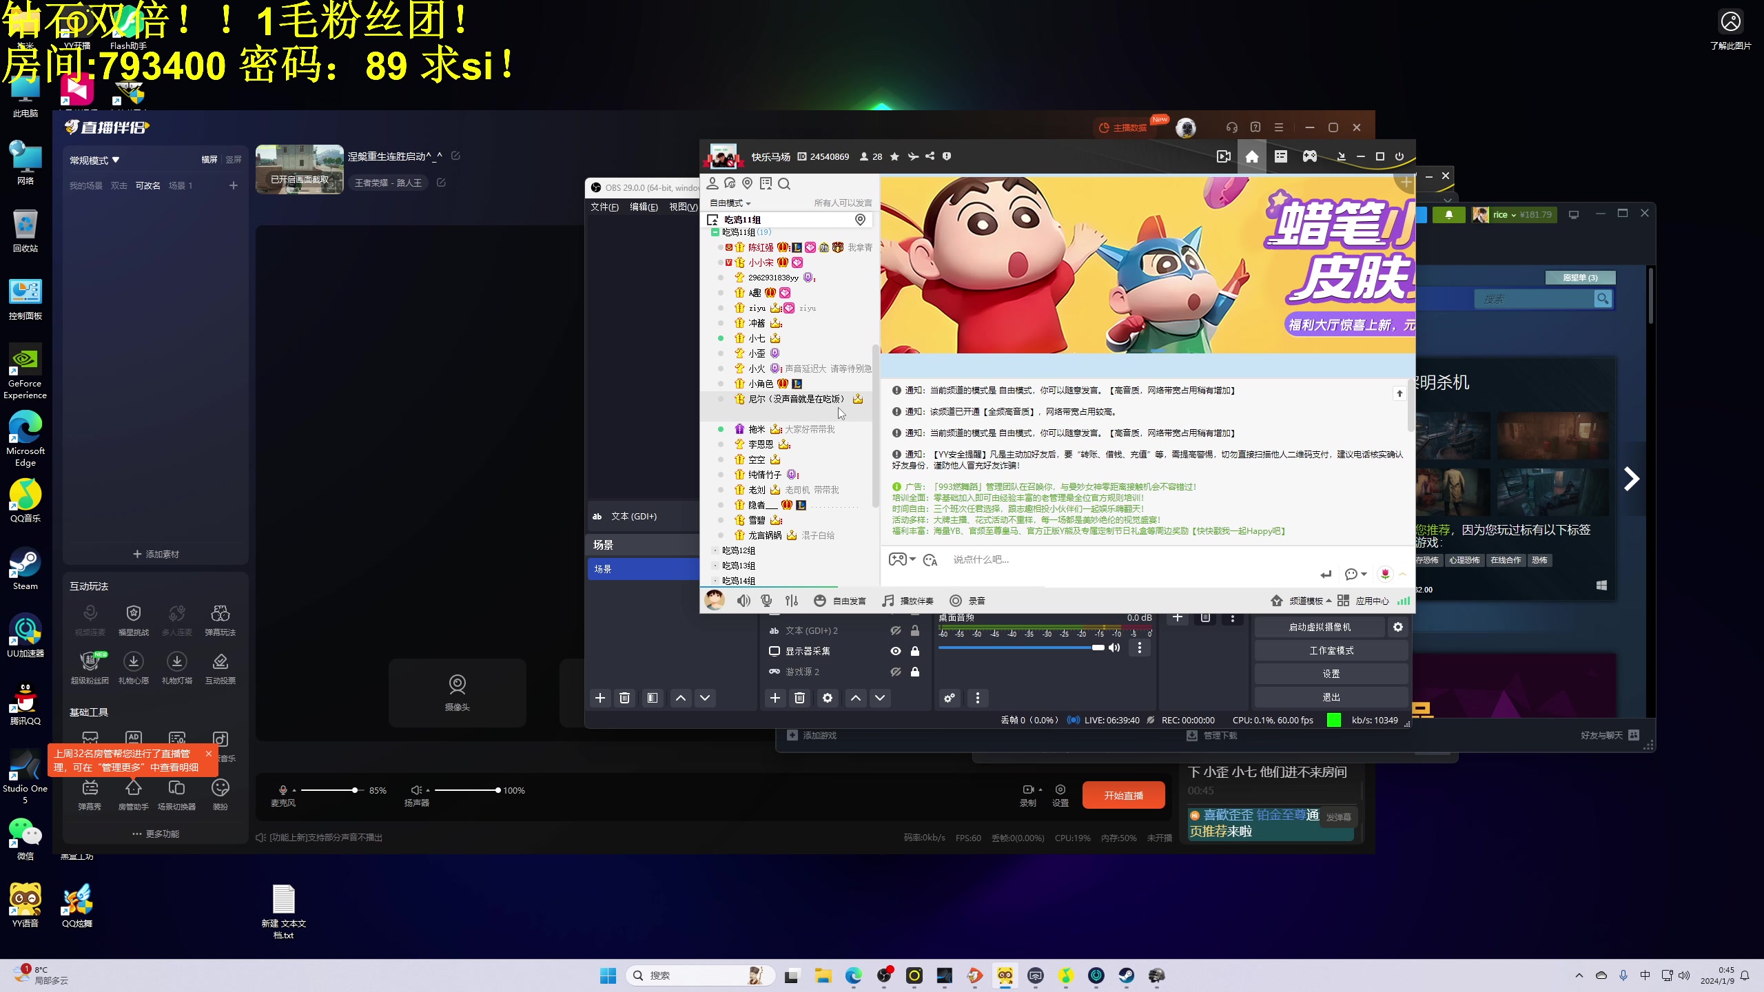Show the hidden 文本 (GDI+) 2 source

(896, 630)
